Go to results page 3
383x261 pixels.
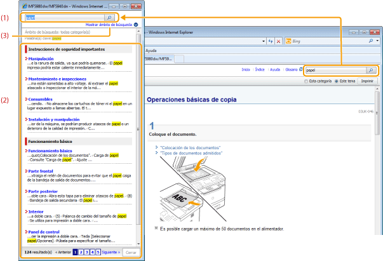[87, 252]
